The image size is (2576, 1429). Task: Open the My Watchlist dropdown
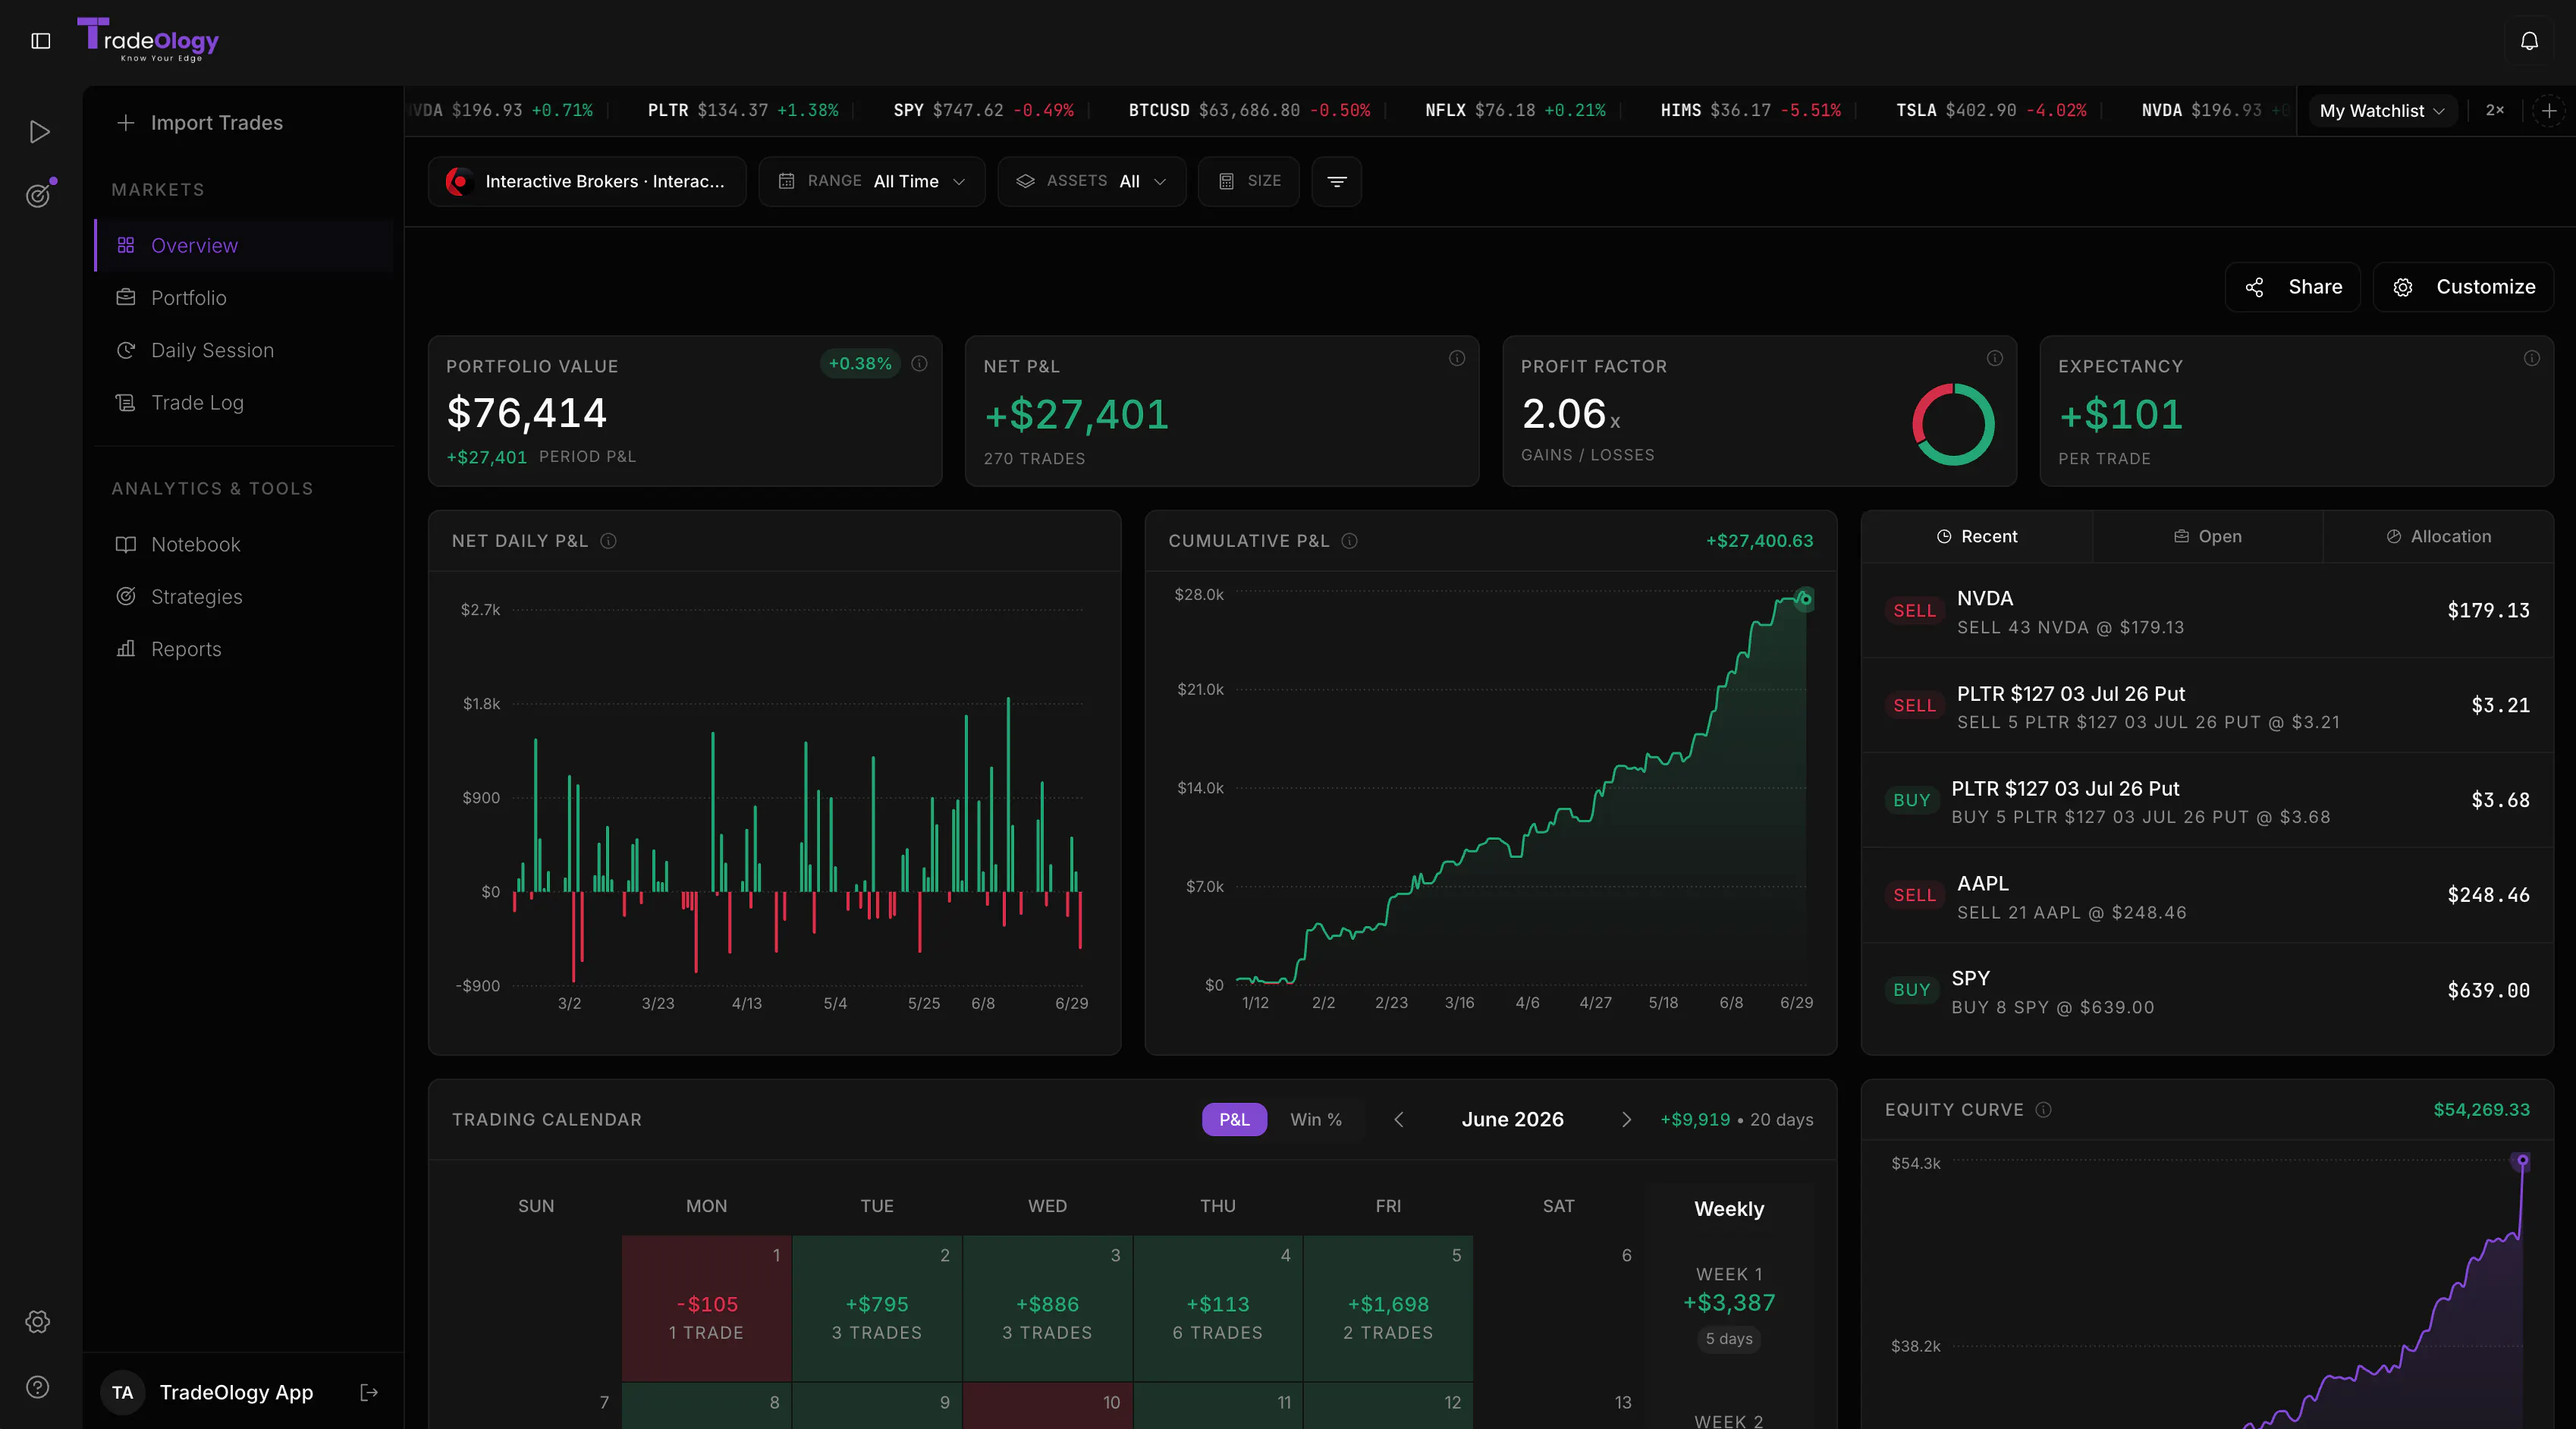click(x=2382, y=110)
